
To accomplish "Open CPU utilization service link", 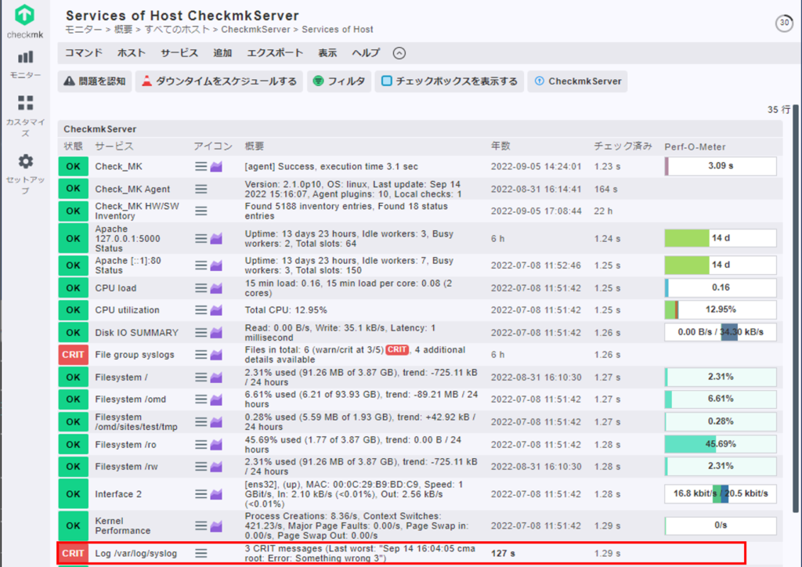I will [128, 310].
